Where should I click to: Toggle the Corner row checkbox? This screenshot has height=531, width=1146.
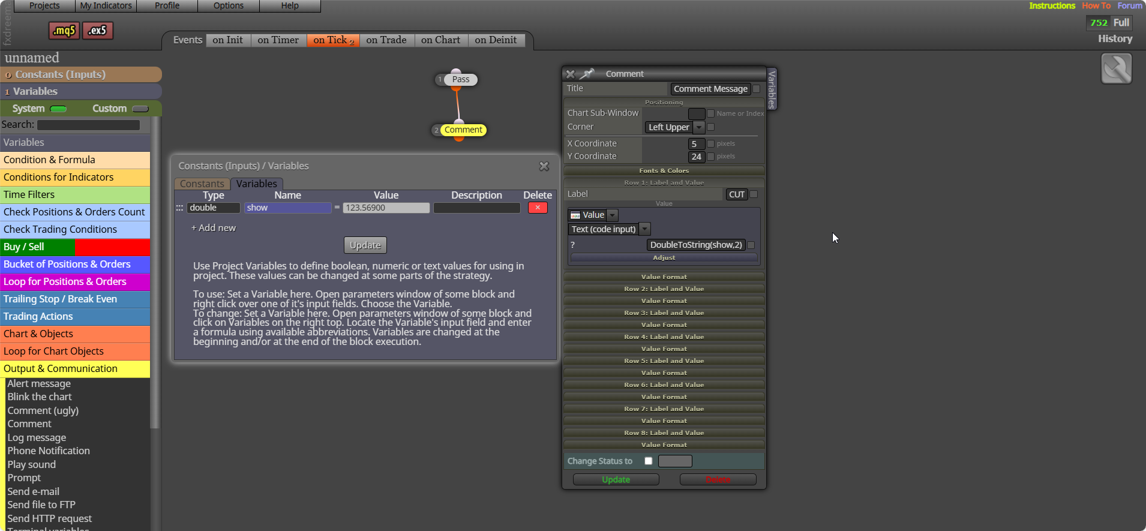click(x=711, y=127)
